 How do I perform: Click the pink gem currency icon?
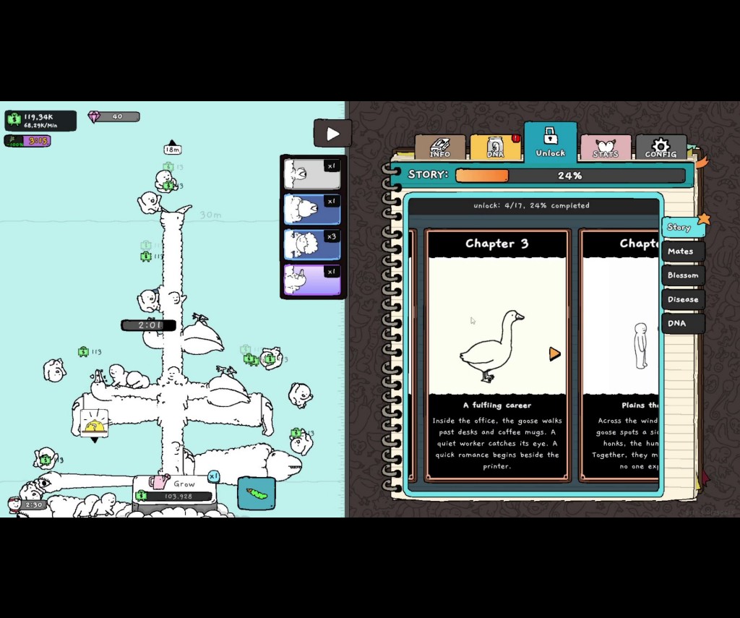tap(95, 116)
